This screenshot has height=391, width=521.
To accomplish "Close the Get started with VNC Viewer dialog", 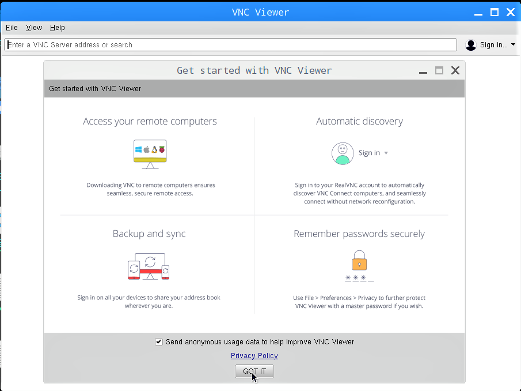I will (x=455, y=70).
